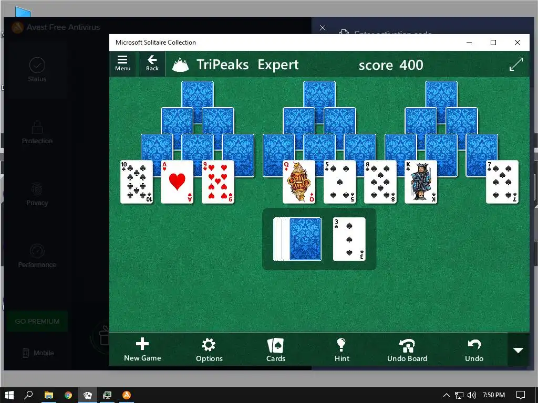Launch Chrome from the taskbar
Image resolution: width=538 pixels, height=403 pixels.
[68, 395]
